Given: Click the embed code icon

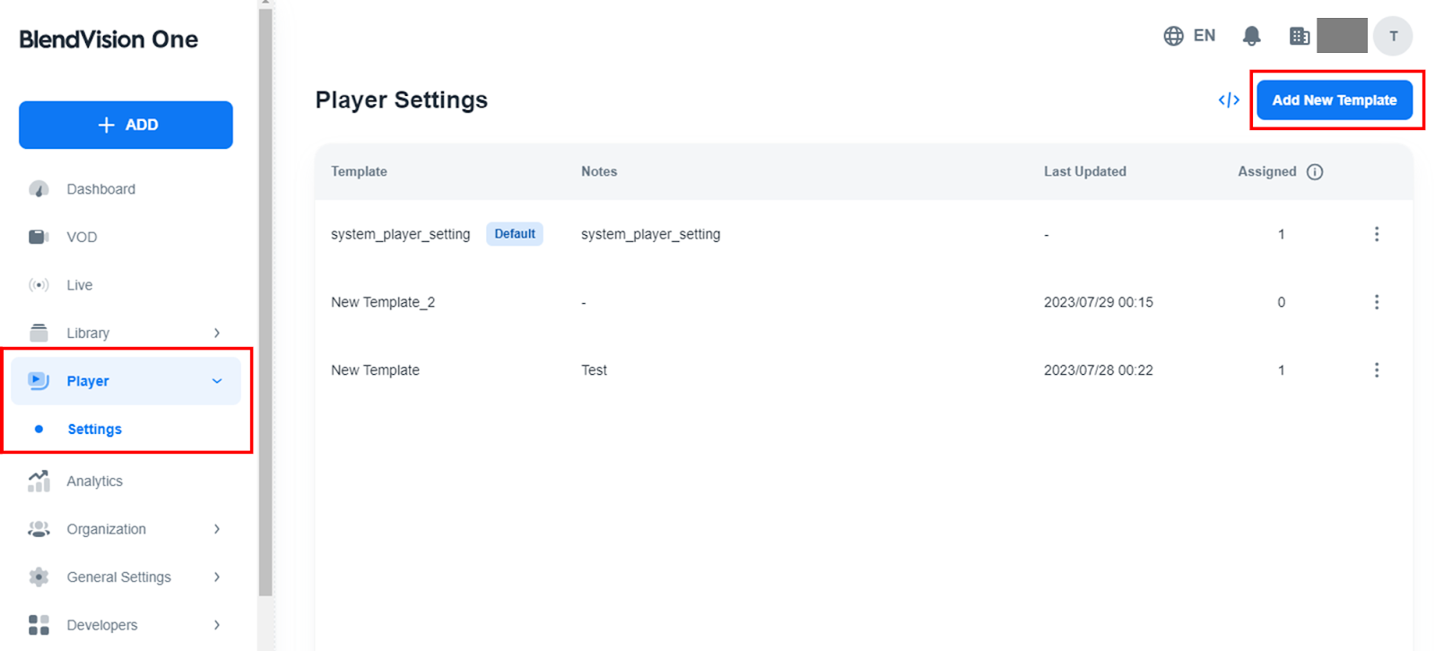Looking at the screenshot, I should click(x=1229, y=100).
